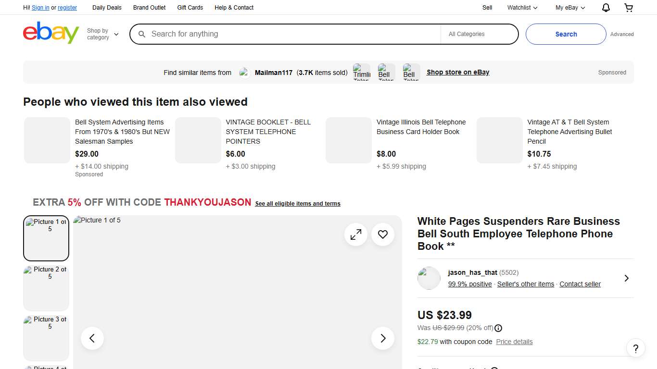The height and width of the screenshot is (369, 657).
Task: Show the previous product image
Action: point(92,338)
